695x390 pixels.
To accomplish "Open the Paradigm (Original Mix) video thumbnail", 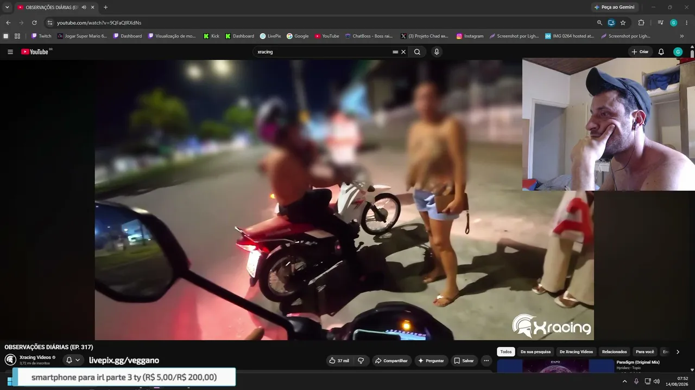I will click(x=555, y=366).
